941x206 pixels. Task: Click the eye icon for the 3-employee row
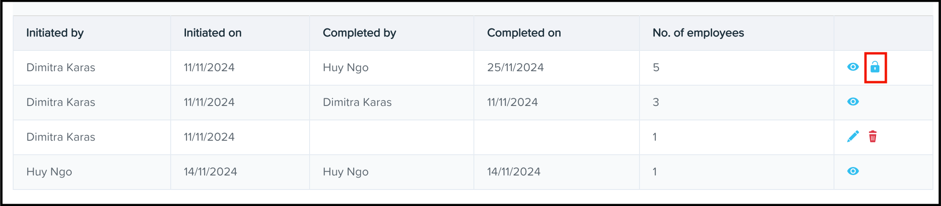pos(853,102)
